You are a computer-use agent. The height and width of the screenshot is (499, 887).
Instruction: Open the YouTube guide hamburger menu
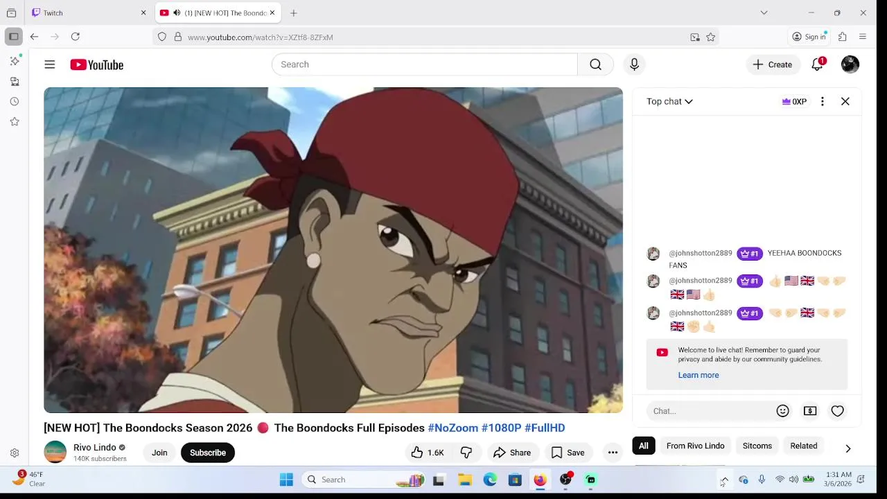click(x=49, y=64)
